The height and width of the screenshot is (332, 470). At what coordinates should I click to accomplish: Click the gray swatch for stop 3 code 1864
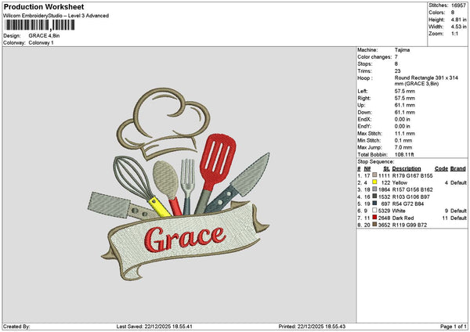374,189
